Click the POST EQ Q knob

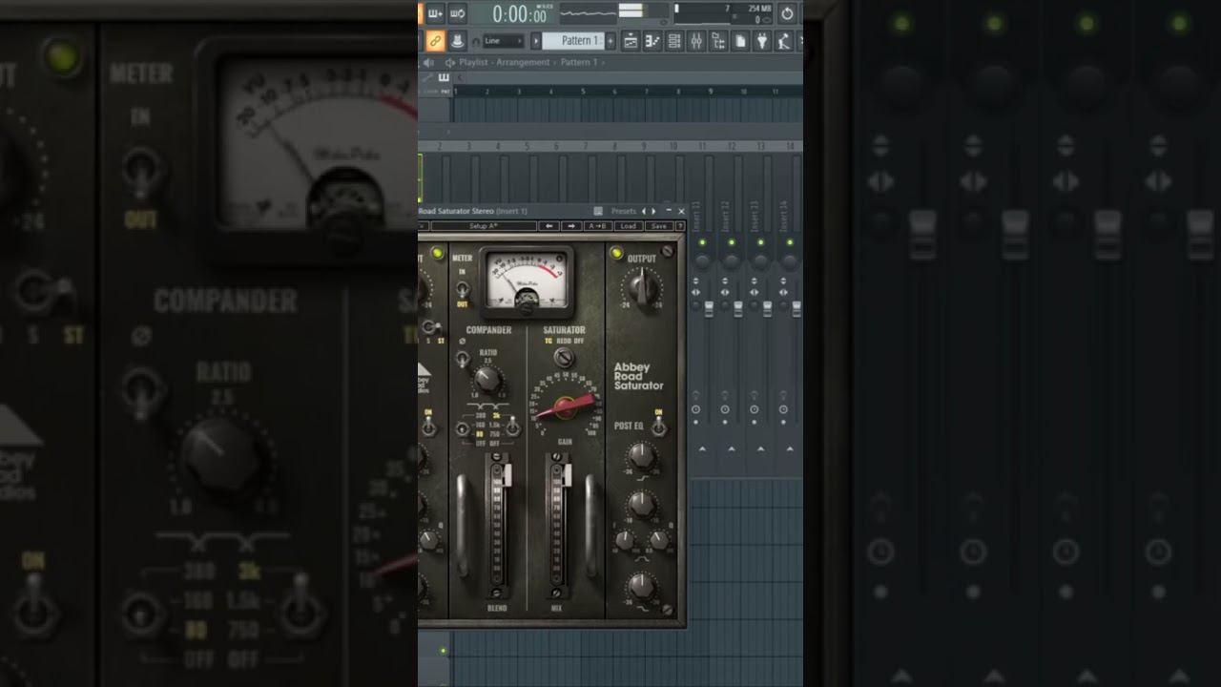pyautogui.click(x=658, y=540)
